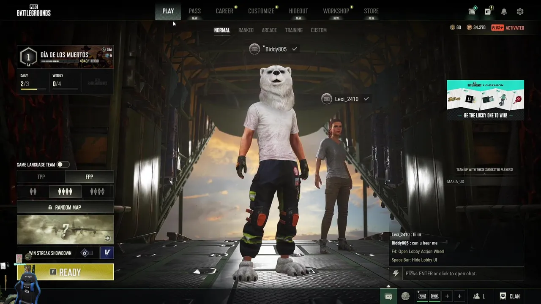Select the Custom match mode

coord(319,30)
